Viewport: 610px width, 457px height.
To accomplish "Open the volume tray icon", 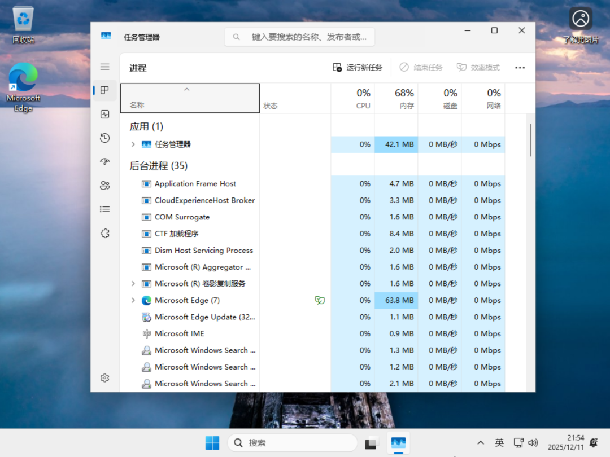I will [x=533, y=443].
